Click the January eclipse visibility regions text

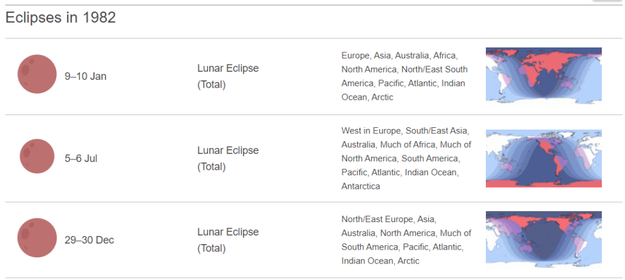404,76
